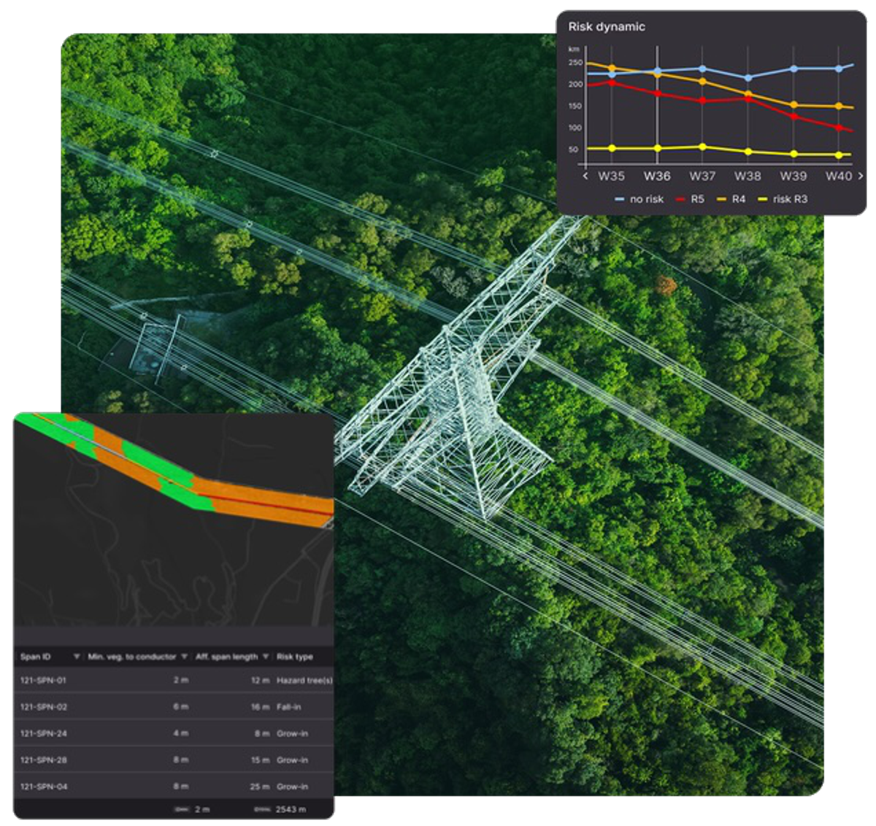
Task: Click ruler icon beside footer 2 m
Action: click(181, 809)
